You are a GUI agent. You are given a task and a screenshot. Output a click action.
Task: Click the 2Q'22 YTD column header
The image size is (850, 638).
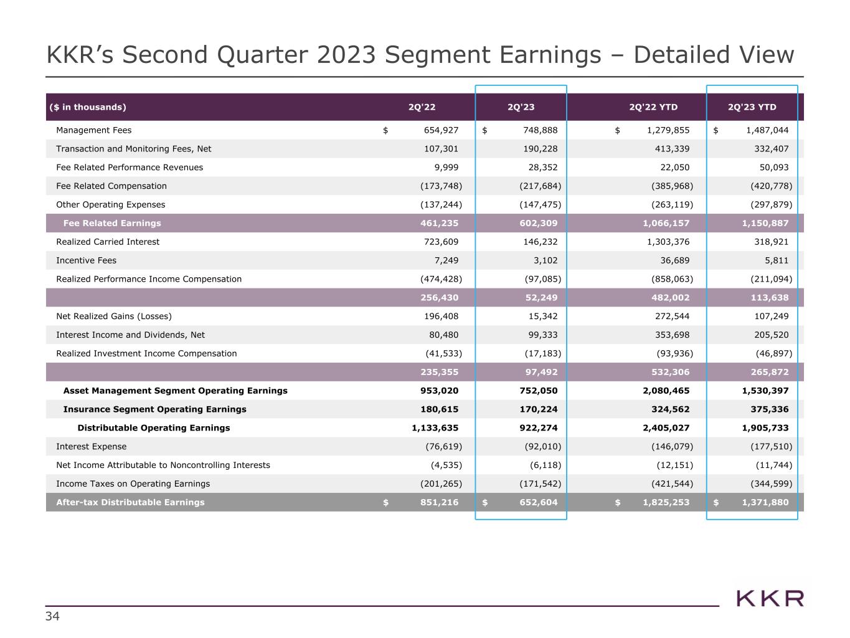(653, 107)
